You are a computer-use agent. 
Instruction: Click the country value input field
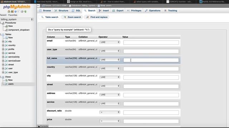[x=151, y=69]
